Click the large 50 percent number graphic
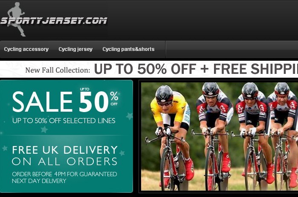Screen dimensions: 298x197 coord(94,102)
